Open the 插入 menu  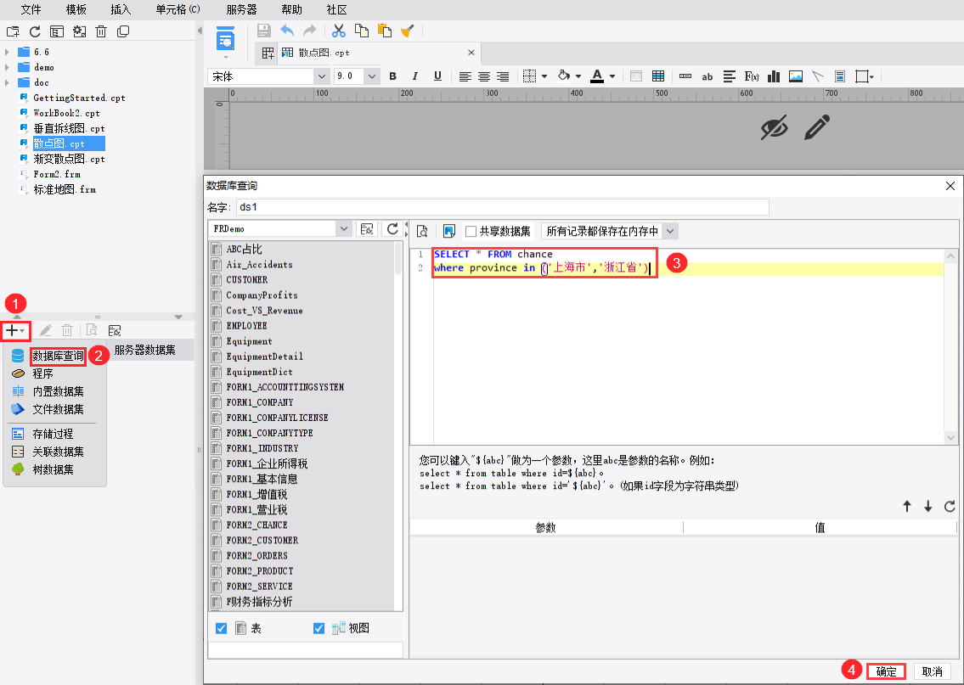(121, 9)
